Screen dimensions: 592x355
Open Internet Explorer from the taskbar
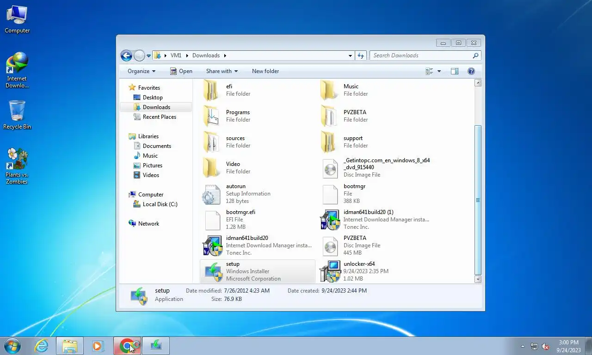42,346
